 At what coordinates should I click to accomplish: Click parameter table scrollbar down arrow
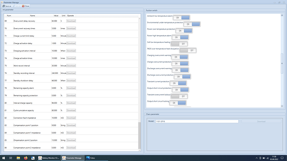pos(139,150)
